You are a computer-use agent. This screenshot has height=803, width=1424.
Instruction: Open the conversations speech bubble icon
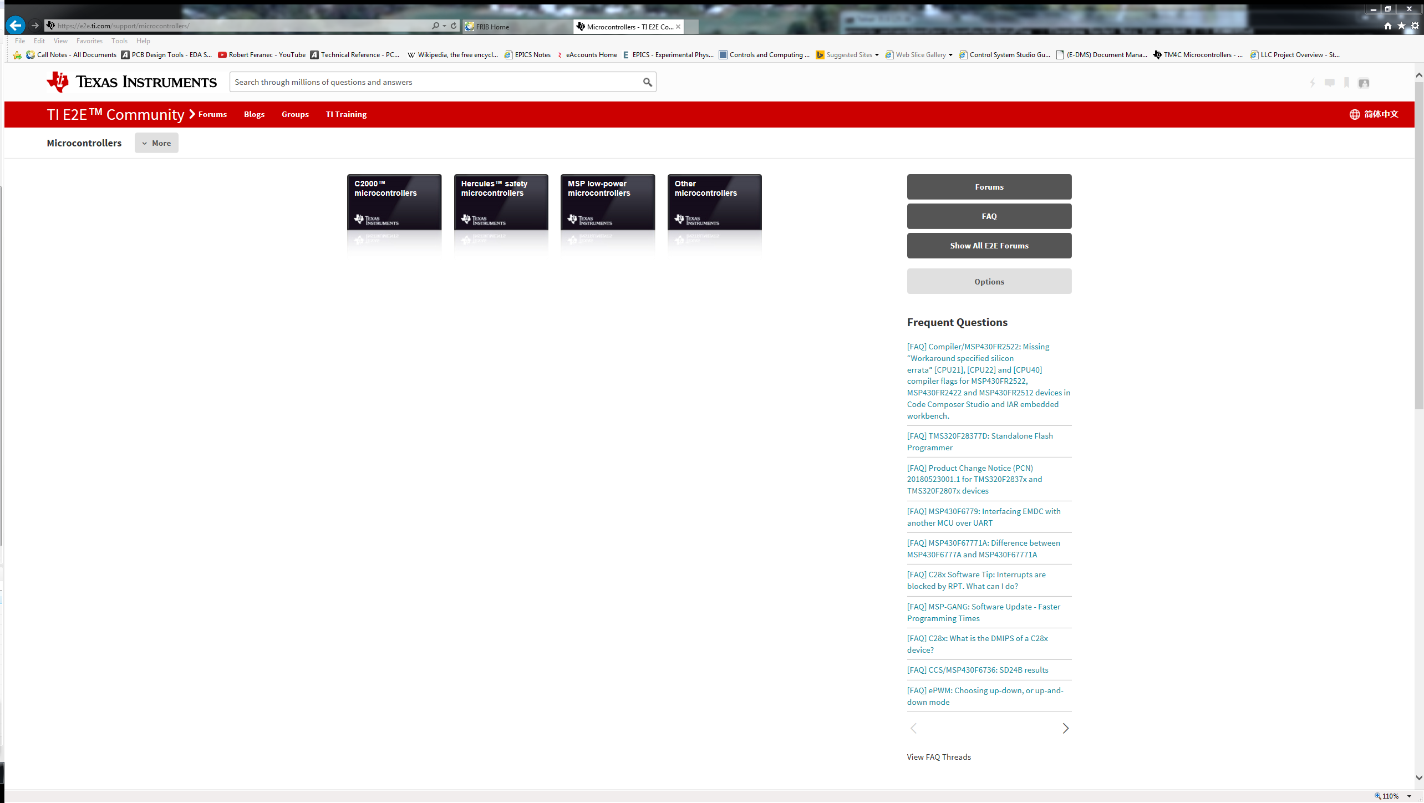coord(1330,83)
